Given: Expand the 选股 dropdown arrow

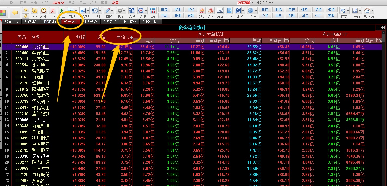Looking at the screenshot, I should tap(146, 11).
